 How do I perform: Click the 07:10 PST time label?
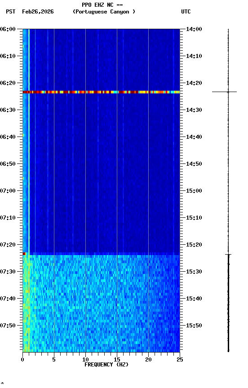coord(8,218)
